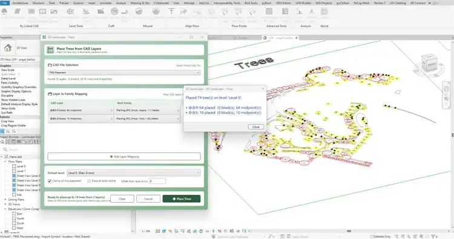Select the Level 1 floor plan
Image resolution: width=454 pixels, height=239 pixels.
point(21,171)
